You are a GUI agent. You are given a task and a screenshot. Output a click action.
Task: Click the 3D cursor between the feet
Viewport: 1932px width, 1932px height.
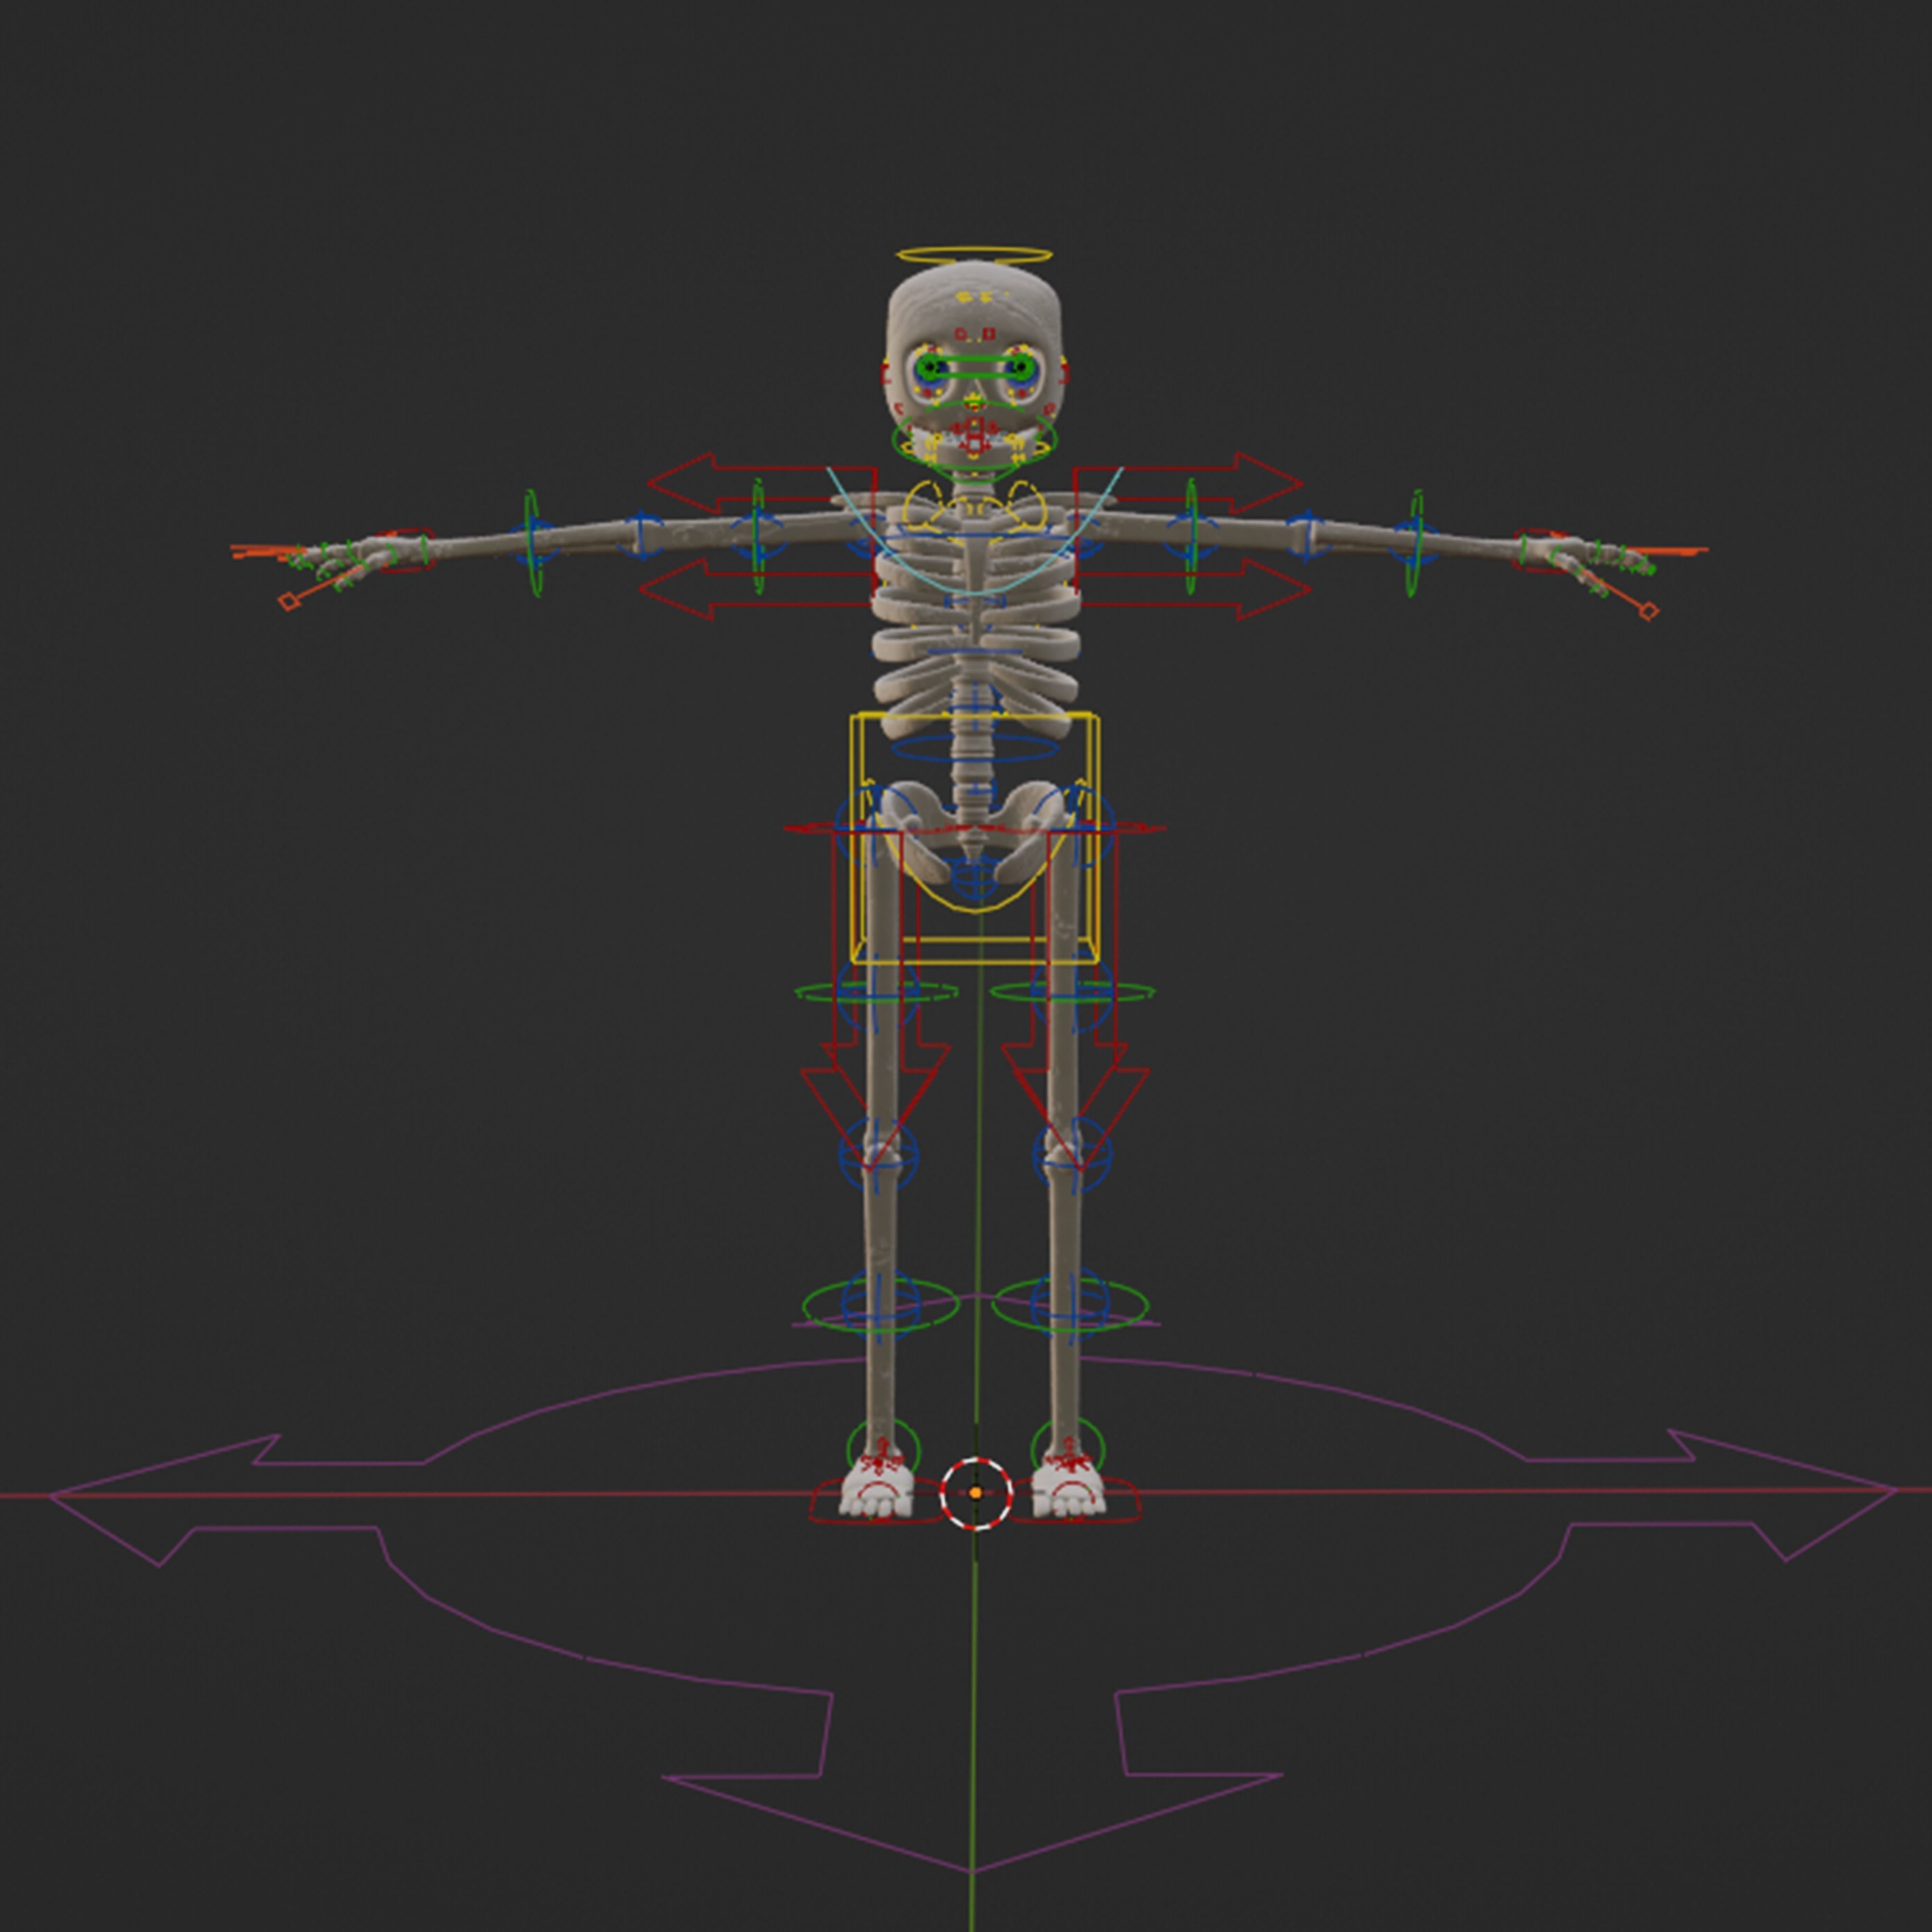click(x=977, y=1493)
